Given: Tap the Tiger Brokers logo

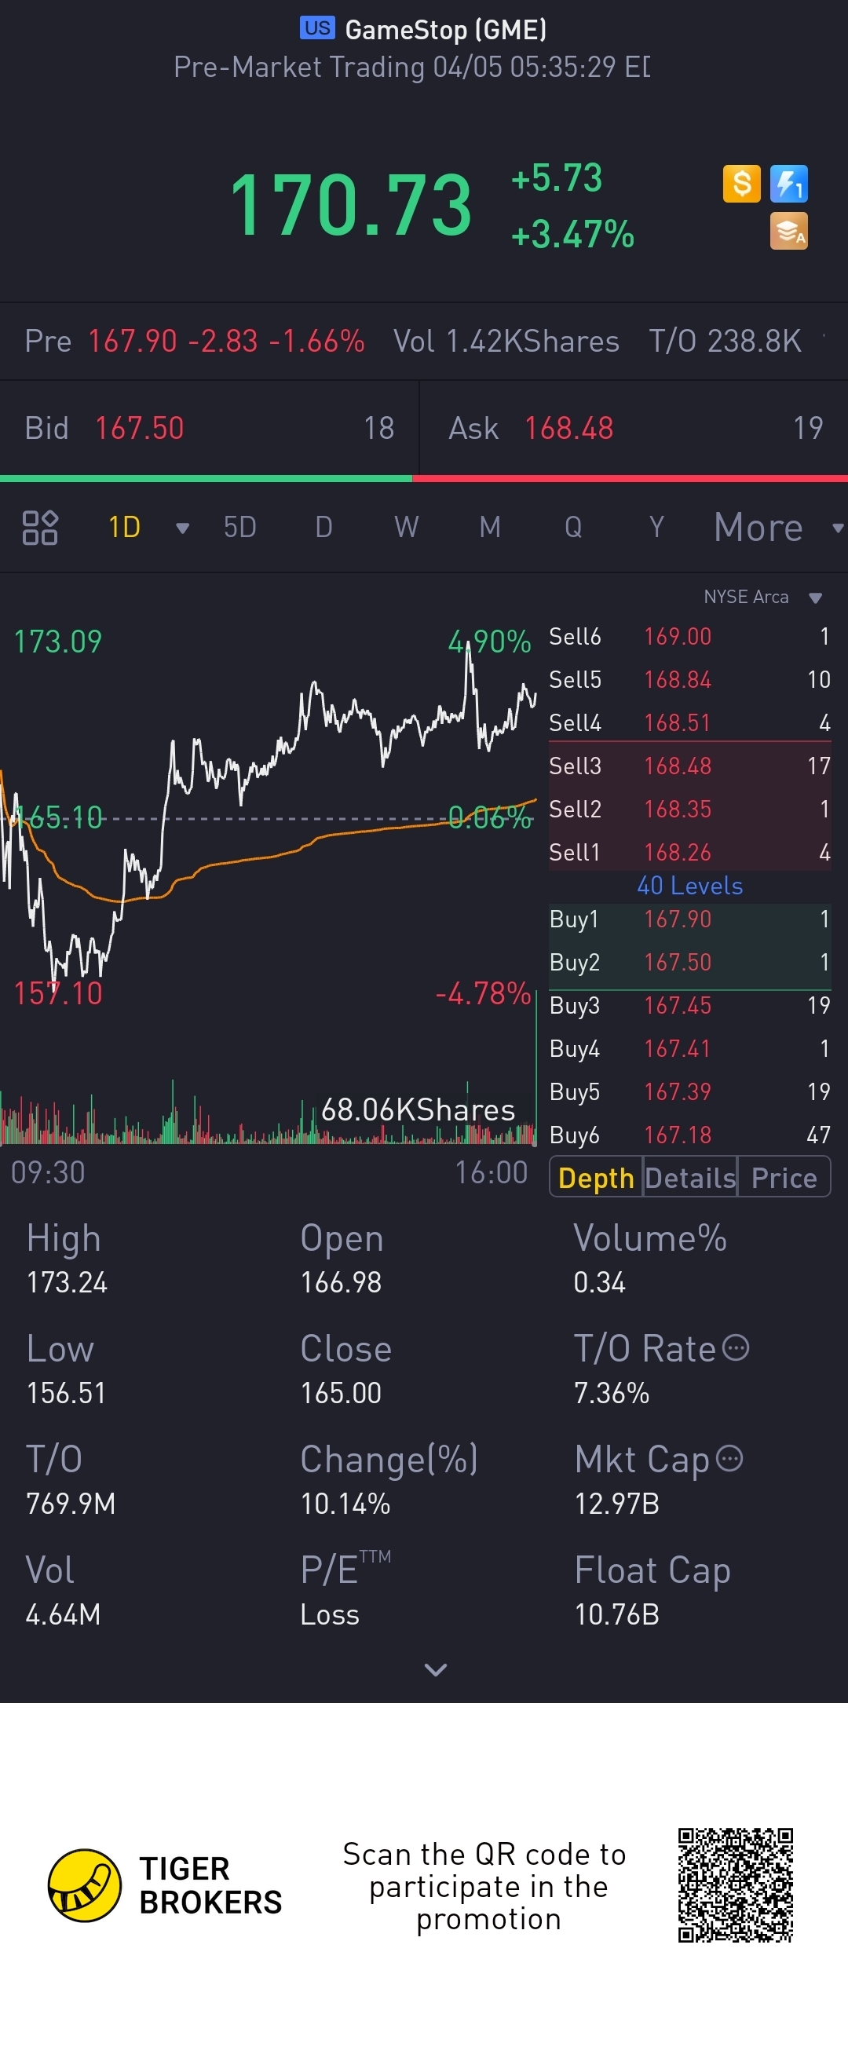Looking at the screenshot, I should 165,1885.
